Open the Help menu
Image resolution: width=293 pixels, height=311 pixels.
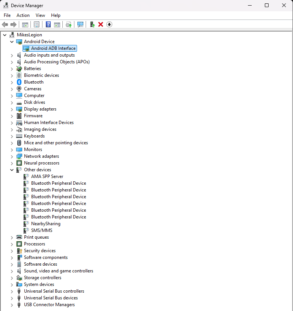click(56, 15)
